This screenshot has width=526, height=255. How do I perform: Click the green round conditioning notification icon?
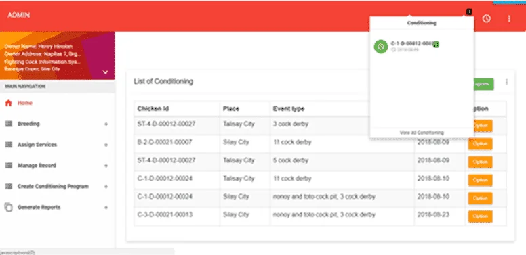381,47
